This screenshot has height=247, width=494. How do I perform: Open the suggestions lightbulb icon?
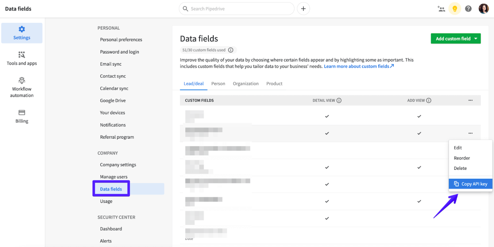click(x=455, y=9)
